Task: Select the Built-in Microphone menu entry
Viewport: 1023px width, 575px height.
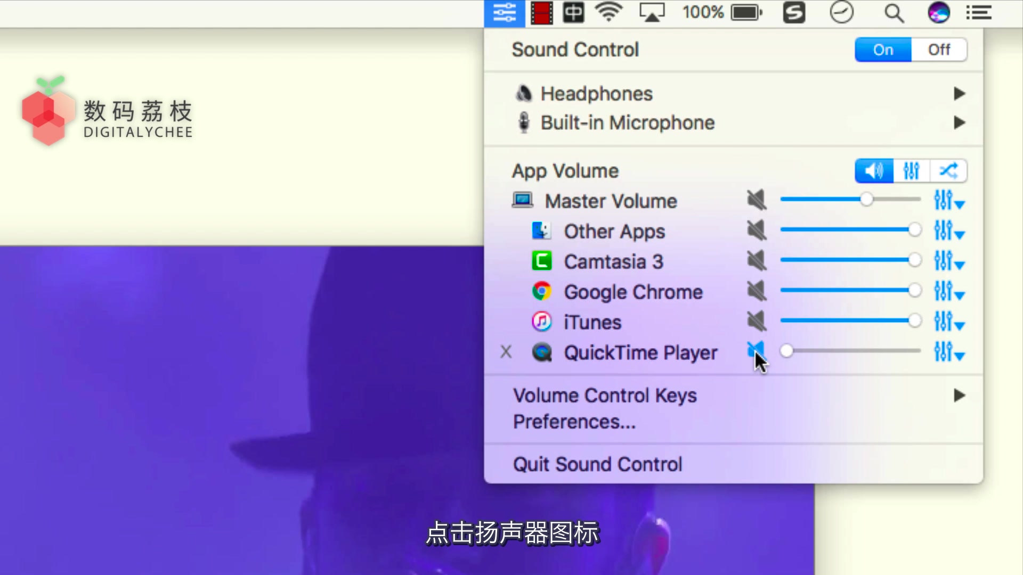Action: [x=734, y=123]
